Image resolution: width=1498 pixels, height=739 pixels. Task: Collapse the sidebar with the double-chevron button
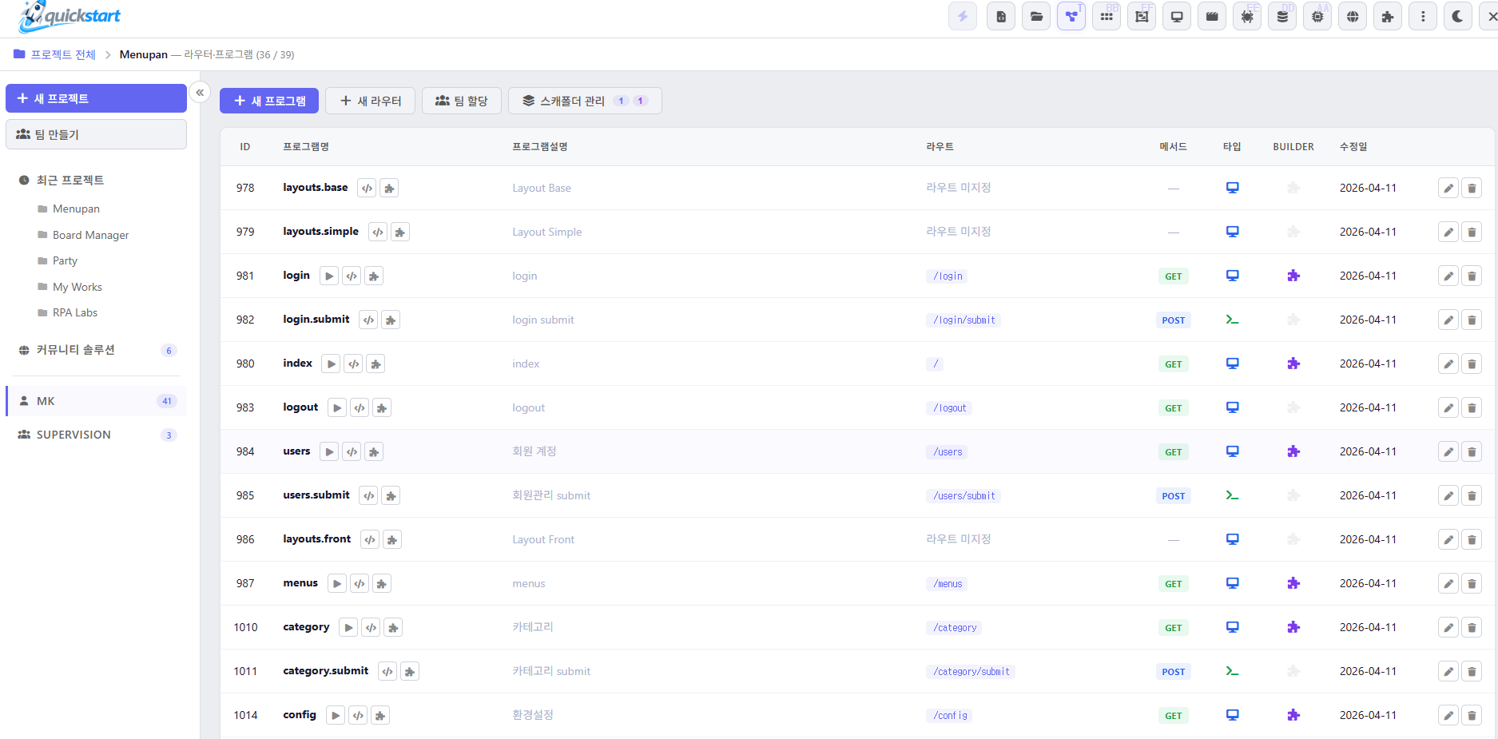coord(200,93)
